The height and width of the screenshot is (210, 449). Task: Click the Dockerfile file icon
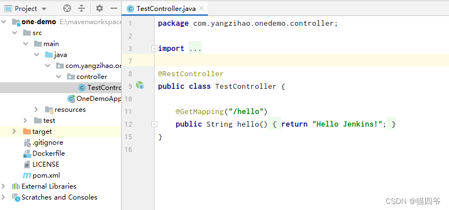pos(27,154)
